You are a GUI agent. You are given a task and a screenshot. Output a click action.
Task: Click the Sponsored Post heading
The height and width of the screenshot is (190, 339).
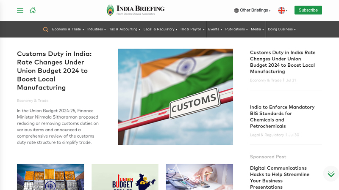point(268,157)
